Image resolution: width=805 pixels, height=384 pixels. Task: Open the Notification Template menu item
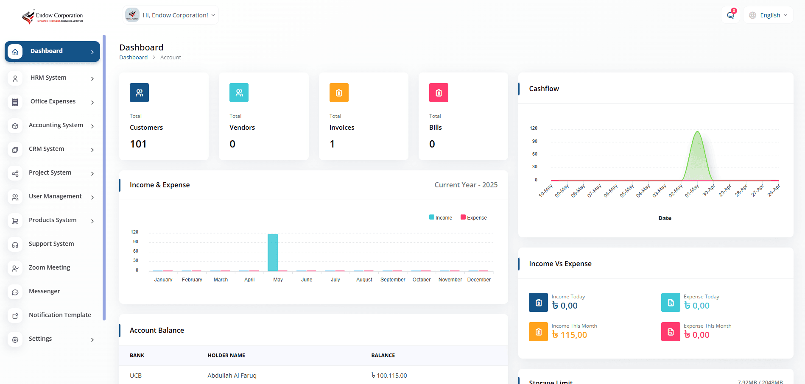[60, 315]
